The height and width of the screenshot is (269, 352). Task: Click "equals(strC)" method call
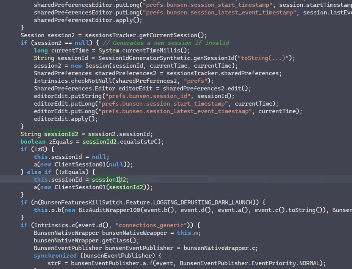[140, 142]
